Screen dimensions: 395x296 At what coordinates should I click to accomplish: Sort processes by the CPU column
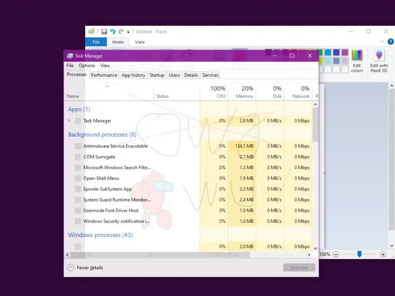214,92
